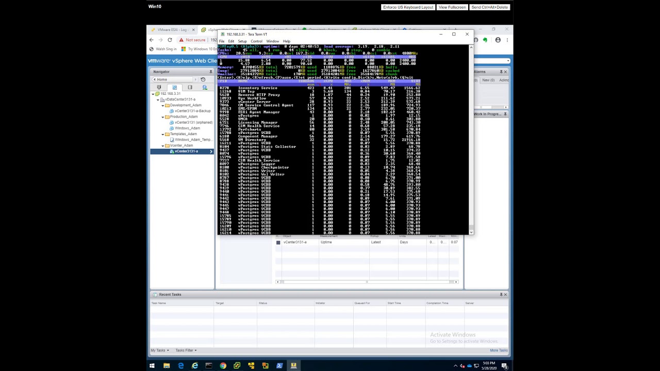
Task: Click Task Name column header
Action: click(x=180, y=303)
